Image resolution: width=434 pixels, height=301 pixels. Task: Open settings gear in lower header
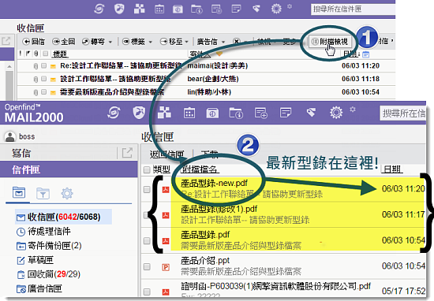336,113
